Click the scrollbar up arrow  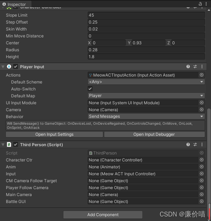pos(209,10)
